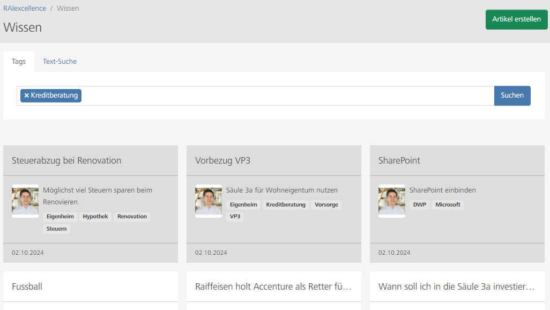Open the Vorbezug VP3 article
The height and width of the screenshot is (310, 550).
pos(222,160)
